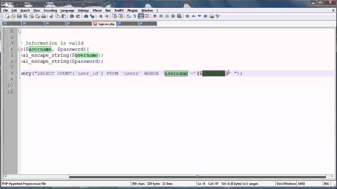The image size is (337, 189).
Task: Close the current document using the toolbar Close icon
Action: click(x=31, y=16)
